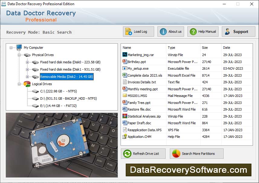The width and height of the screenshot is (259, 183).
Task: Click the green Refresh Drive List icon
Action: click(127, 154)
